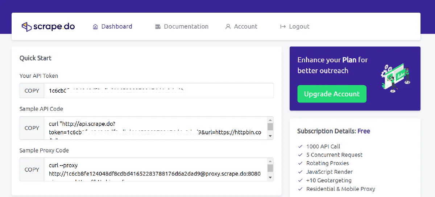Click the Logout arrow icon
Viewport: 435px width, 197px height.
(x=283, y=27)
